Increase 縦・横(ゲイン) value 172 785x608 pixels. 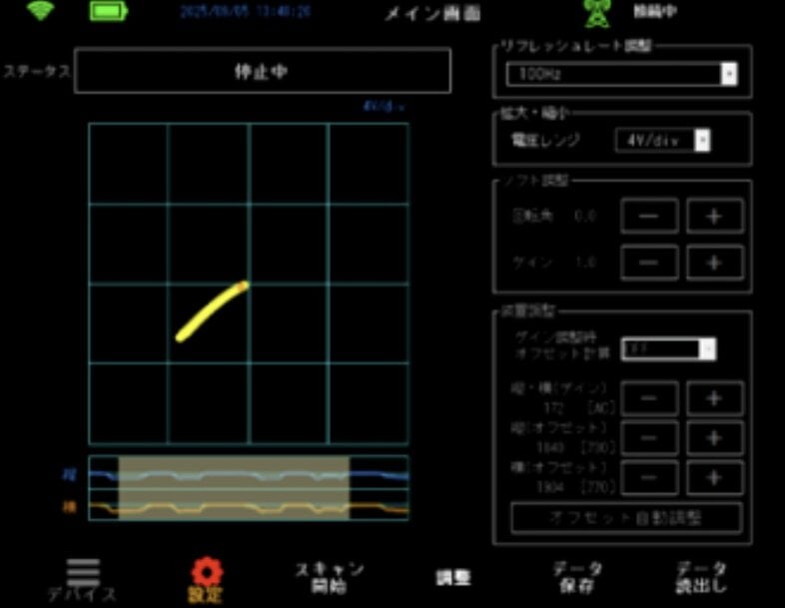714,398
